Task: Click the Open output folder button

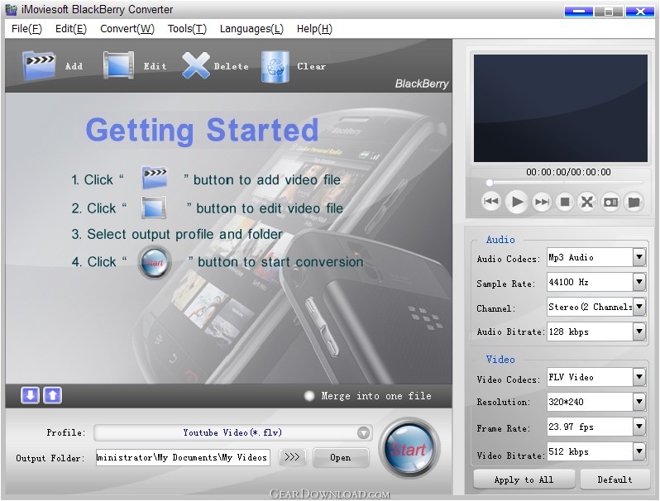Action: click(341, 458)
